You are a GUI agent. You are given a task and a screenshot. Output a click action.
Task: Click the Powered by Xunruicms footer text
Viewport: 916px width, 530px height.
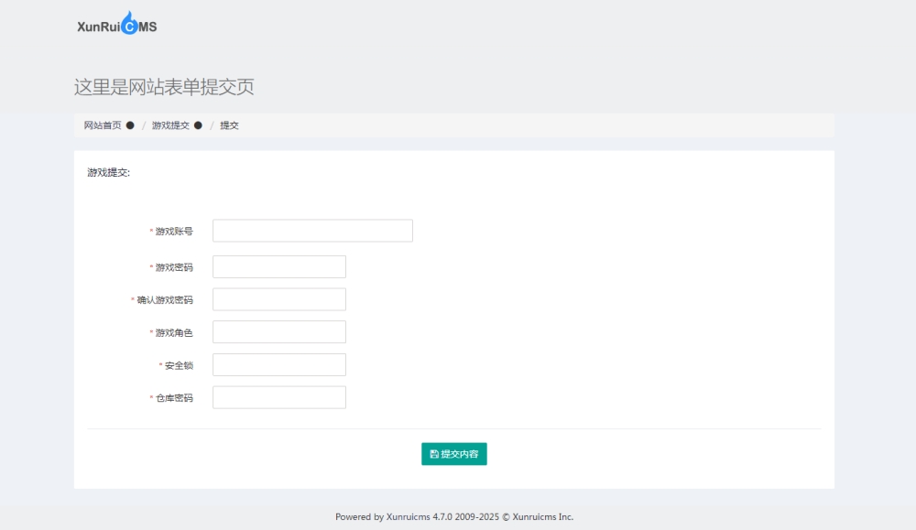pos(453,517)
